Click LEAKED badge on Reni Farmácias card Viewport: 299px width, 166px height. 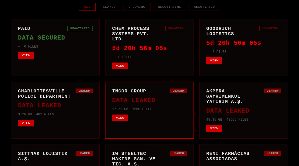(x=272, y=154)
